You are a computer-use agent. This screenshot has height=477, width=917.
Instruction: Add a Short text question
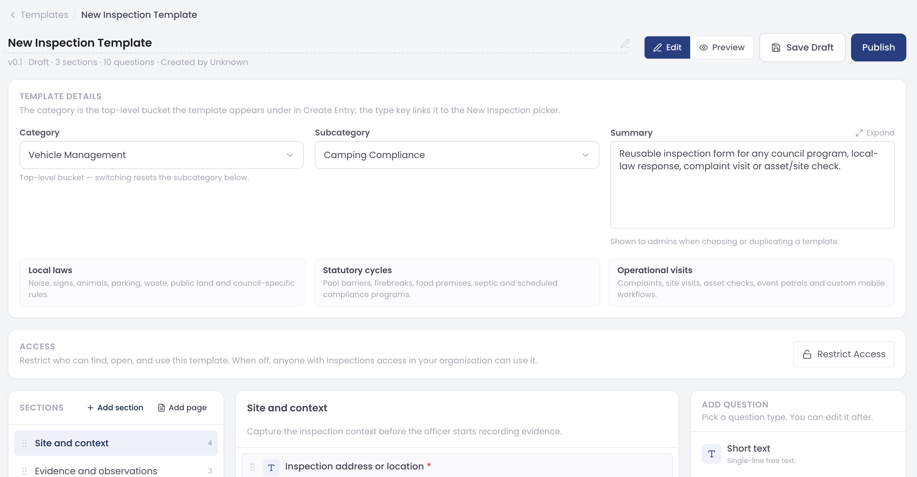798,454
